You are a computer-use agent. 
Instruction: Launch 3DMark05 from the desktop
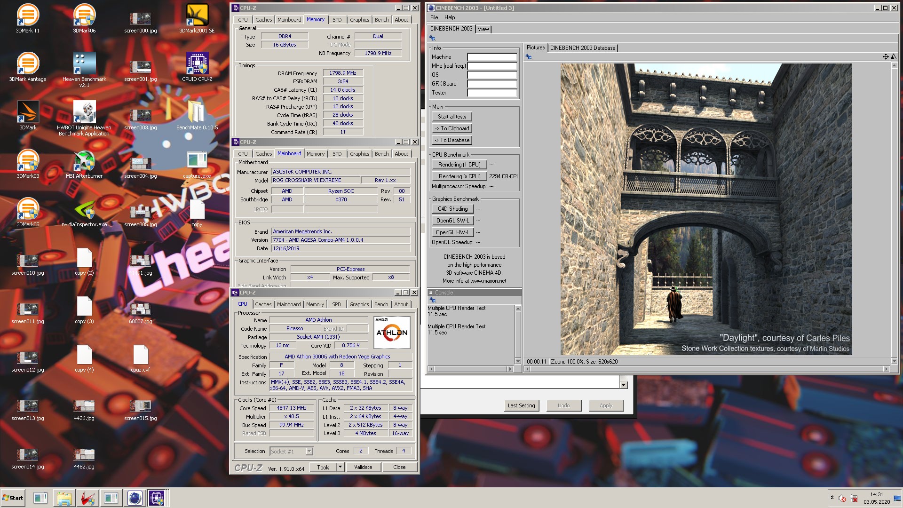[28, 212]
